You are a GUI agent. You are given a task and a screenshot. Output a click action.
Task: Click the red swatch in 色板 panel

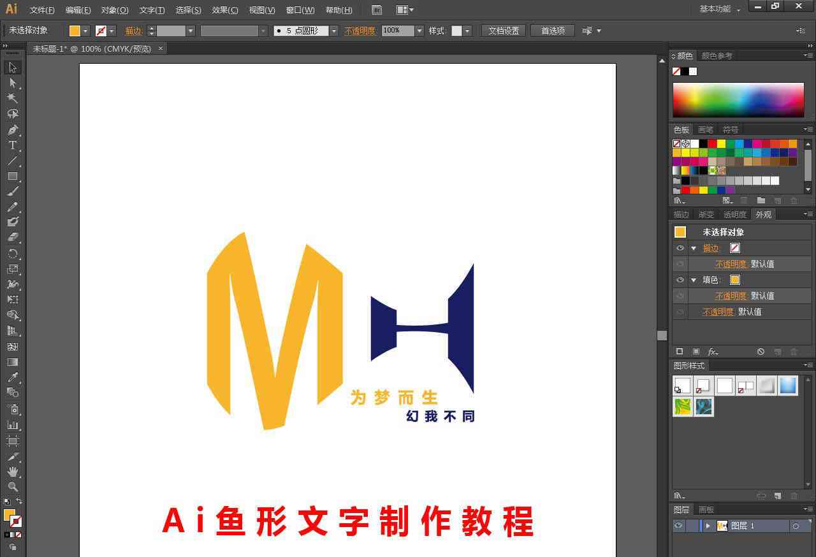click(712, 143)
